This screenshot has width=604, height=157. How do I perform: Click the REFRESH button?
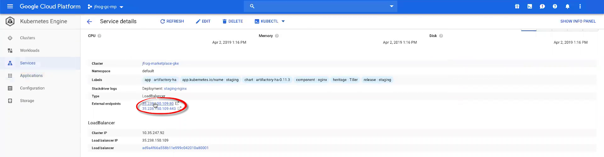[172, 21]
